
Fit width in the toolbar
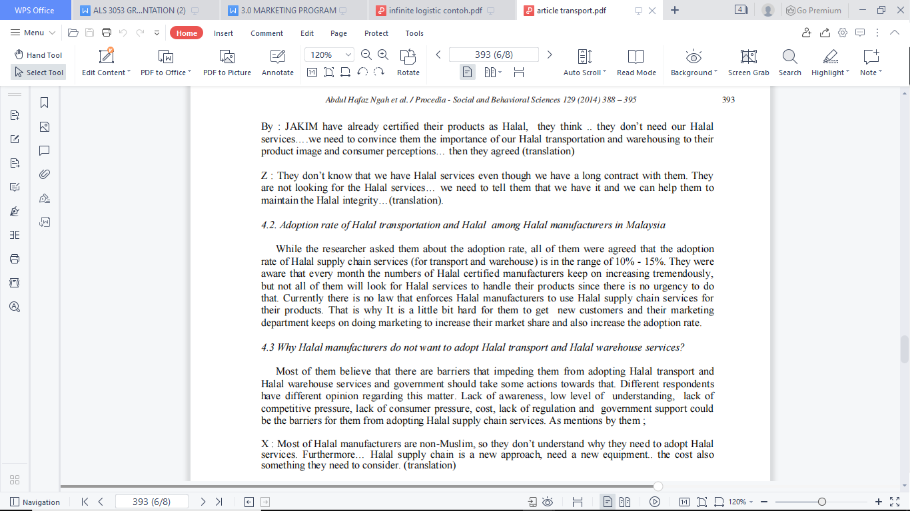point(345,73)
